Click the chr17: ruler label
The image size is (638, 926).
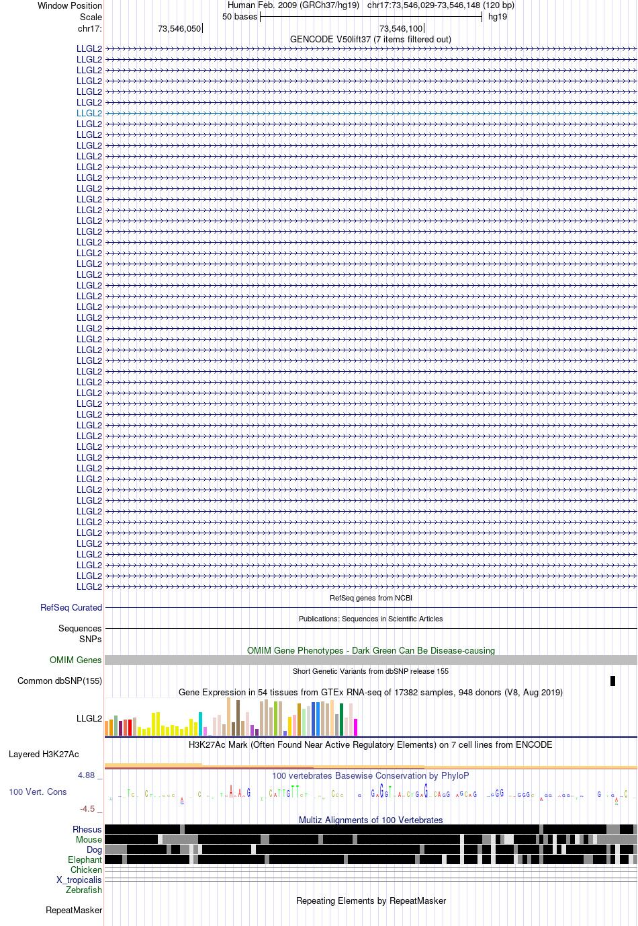(90, 28)
